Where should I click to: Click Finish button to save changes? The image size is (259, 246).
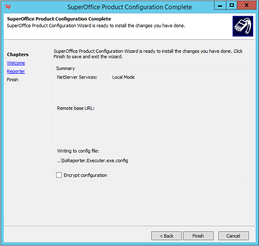point(198,236)
